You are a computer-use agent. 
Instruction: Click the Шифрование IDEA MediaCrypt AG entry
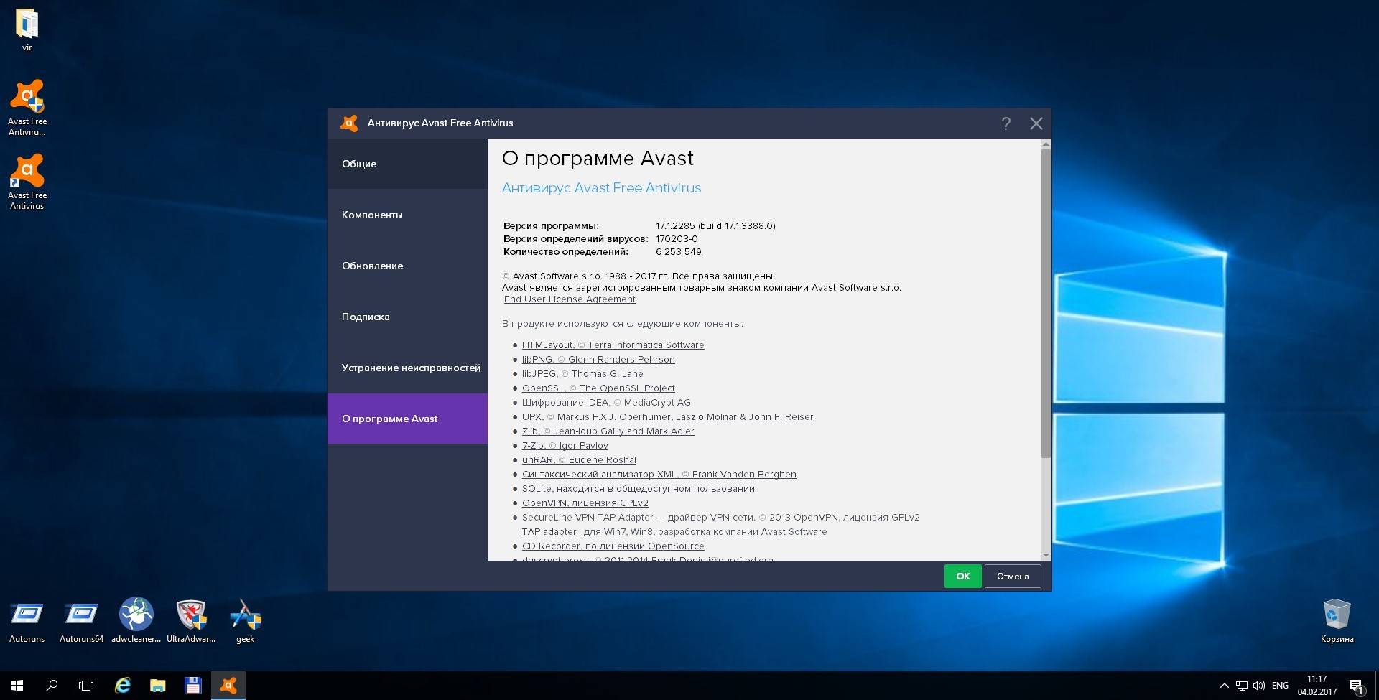click(x=606, y=403)
